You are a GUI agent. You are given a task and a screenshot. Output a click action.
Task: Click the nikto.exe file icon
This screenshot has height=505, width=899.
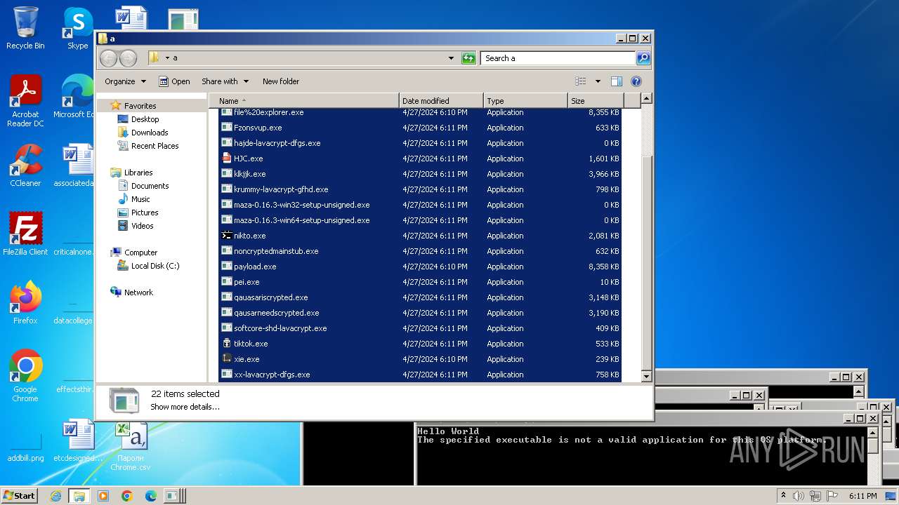click(x=226, y=236)
